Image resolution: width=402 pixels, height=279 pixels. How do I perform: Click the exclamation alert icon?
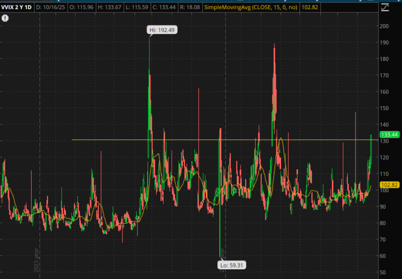pyautogui.click(x=5, y=18)
